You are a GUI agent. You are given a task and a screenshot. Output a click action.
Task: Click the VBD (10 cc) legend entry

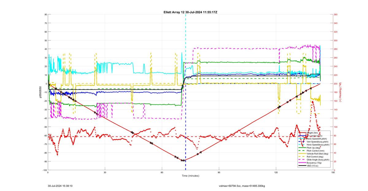(308, 166)
